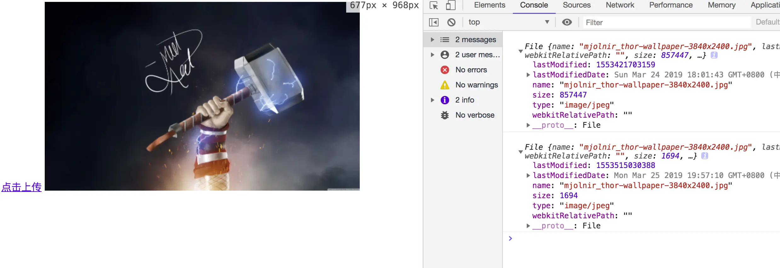Select the messages list icon in sidebar
Image resolution: width=780 pixels, height=268 pixels.
[x=445, y=40]
